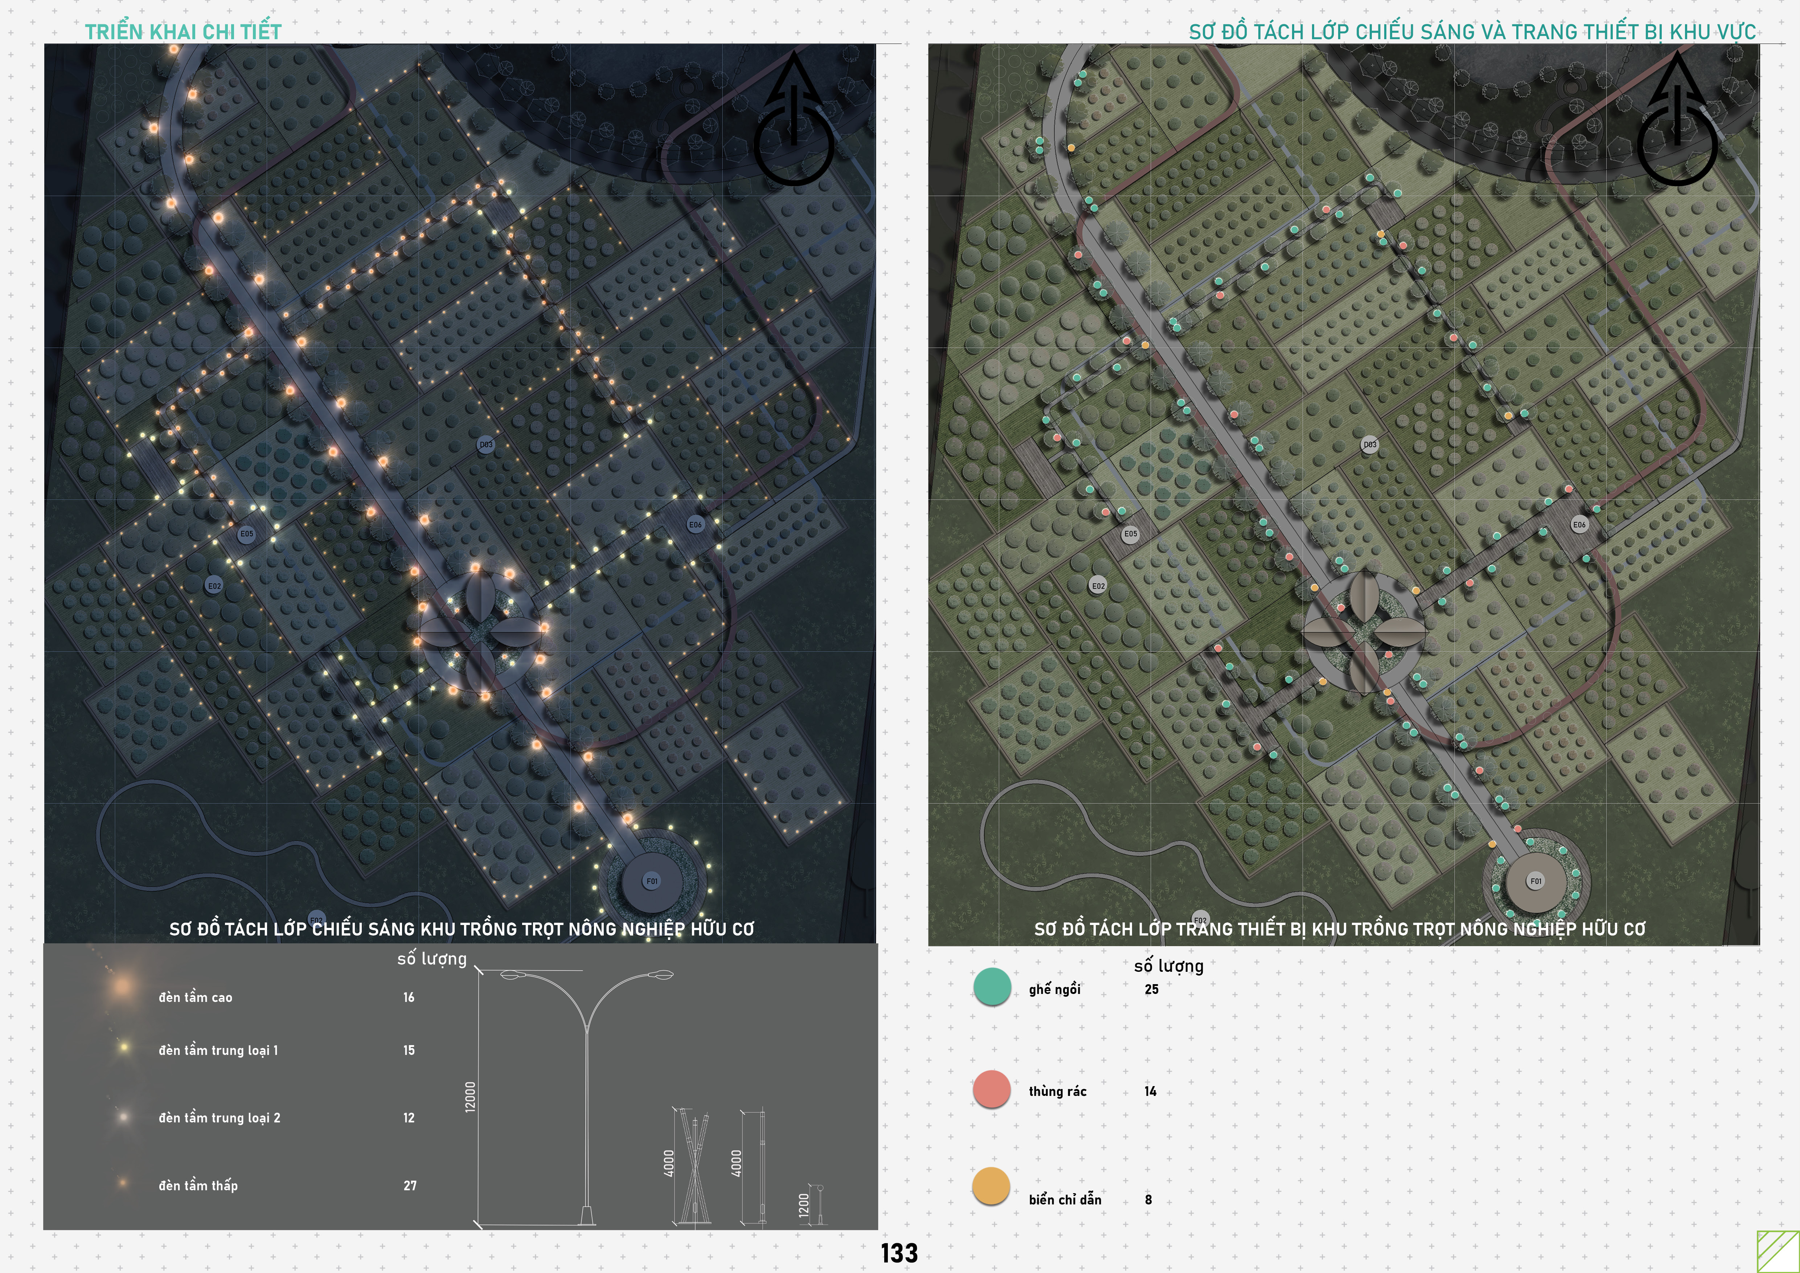Screen dimensions: 1800x1273
Task: Select the đèn tầm thấp legend icon
Action: 123,1182
